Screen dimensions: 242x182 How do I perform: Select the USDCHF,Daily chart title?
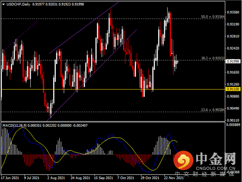point(18,4)
